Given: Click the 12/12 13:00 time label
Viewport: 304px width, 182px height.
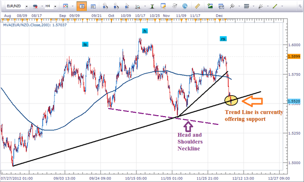Looking at the screenshot, I should coord(243,178).
